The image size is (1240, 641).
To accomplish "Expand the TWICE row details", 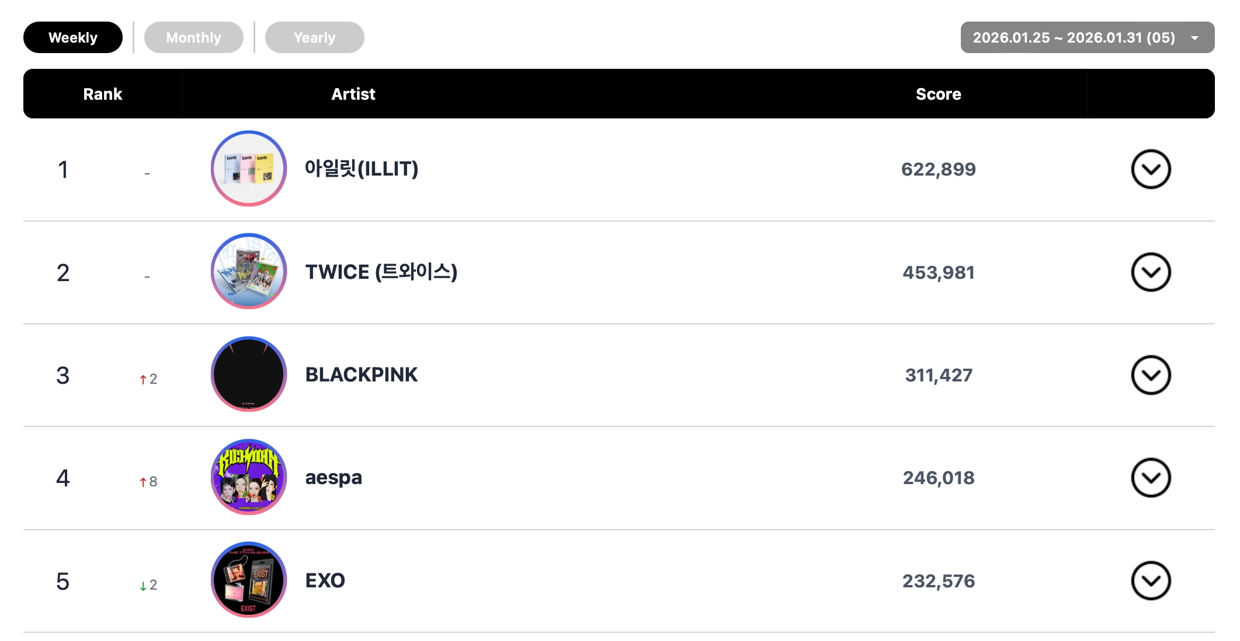I will [x=1151, y=272].
